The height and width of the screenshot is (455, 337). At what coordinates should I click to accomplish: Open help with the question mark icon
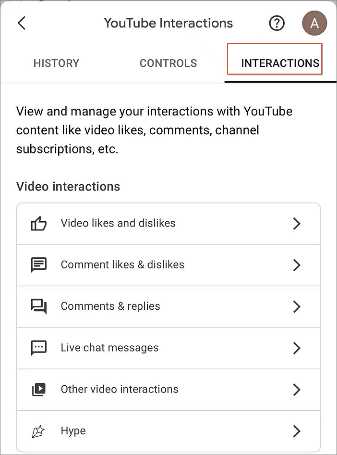(x=277, y=23)
